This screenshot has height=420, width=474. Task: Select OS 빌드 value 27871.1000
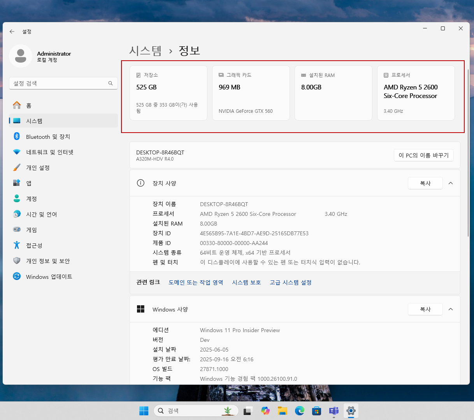point(214,369)
